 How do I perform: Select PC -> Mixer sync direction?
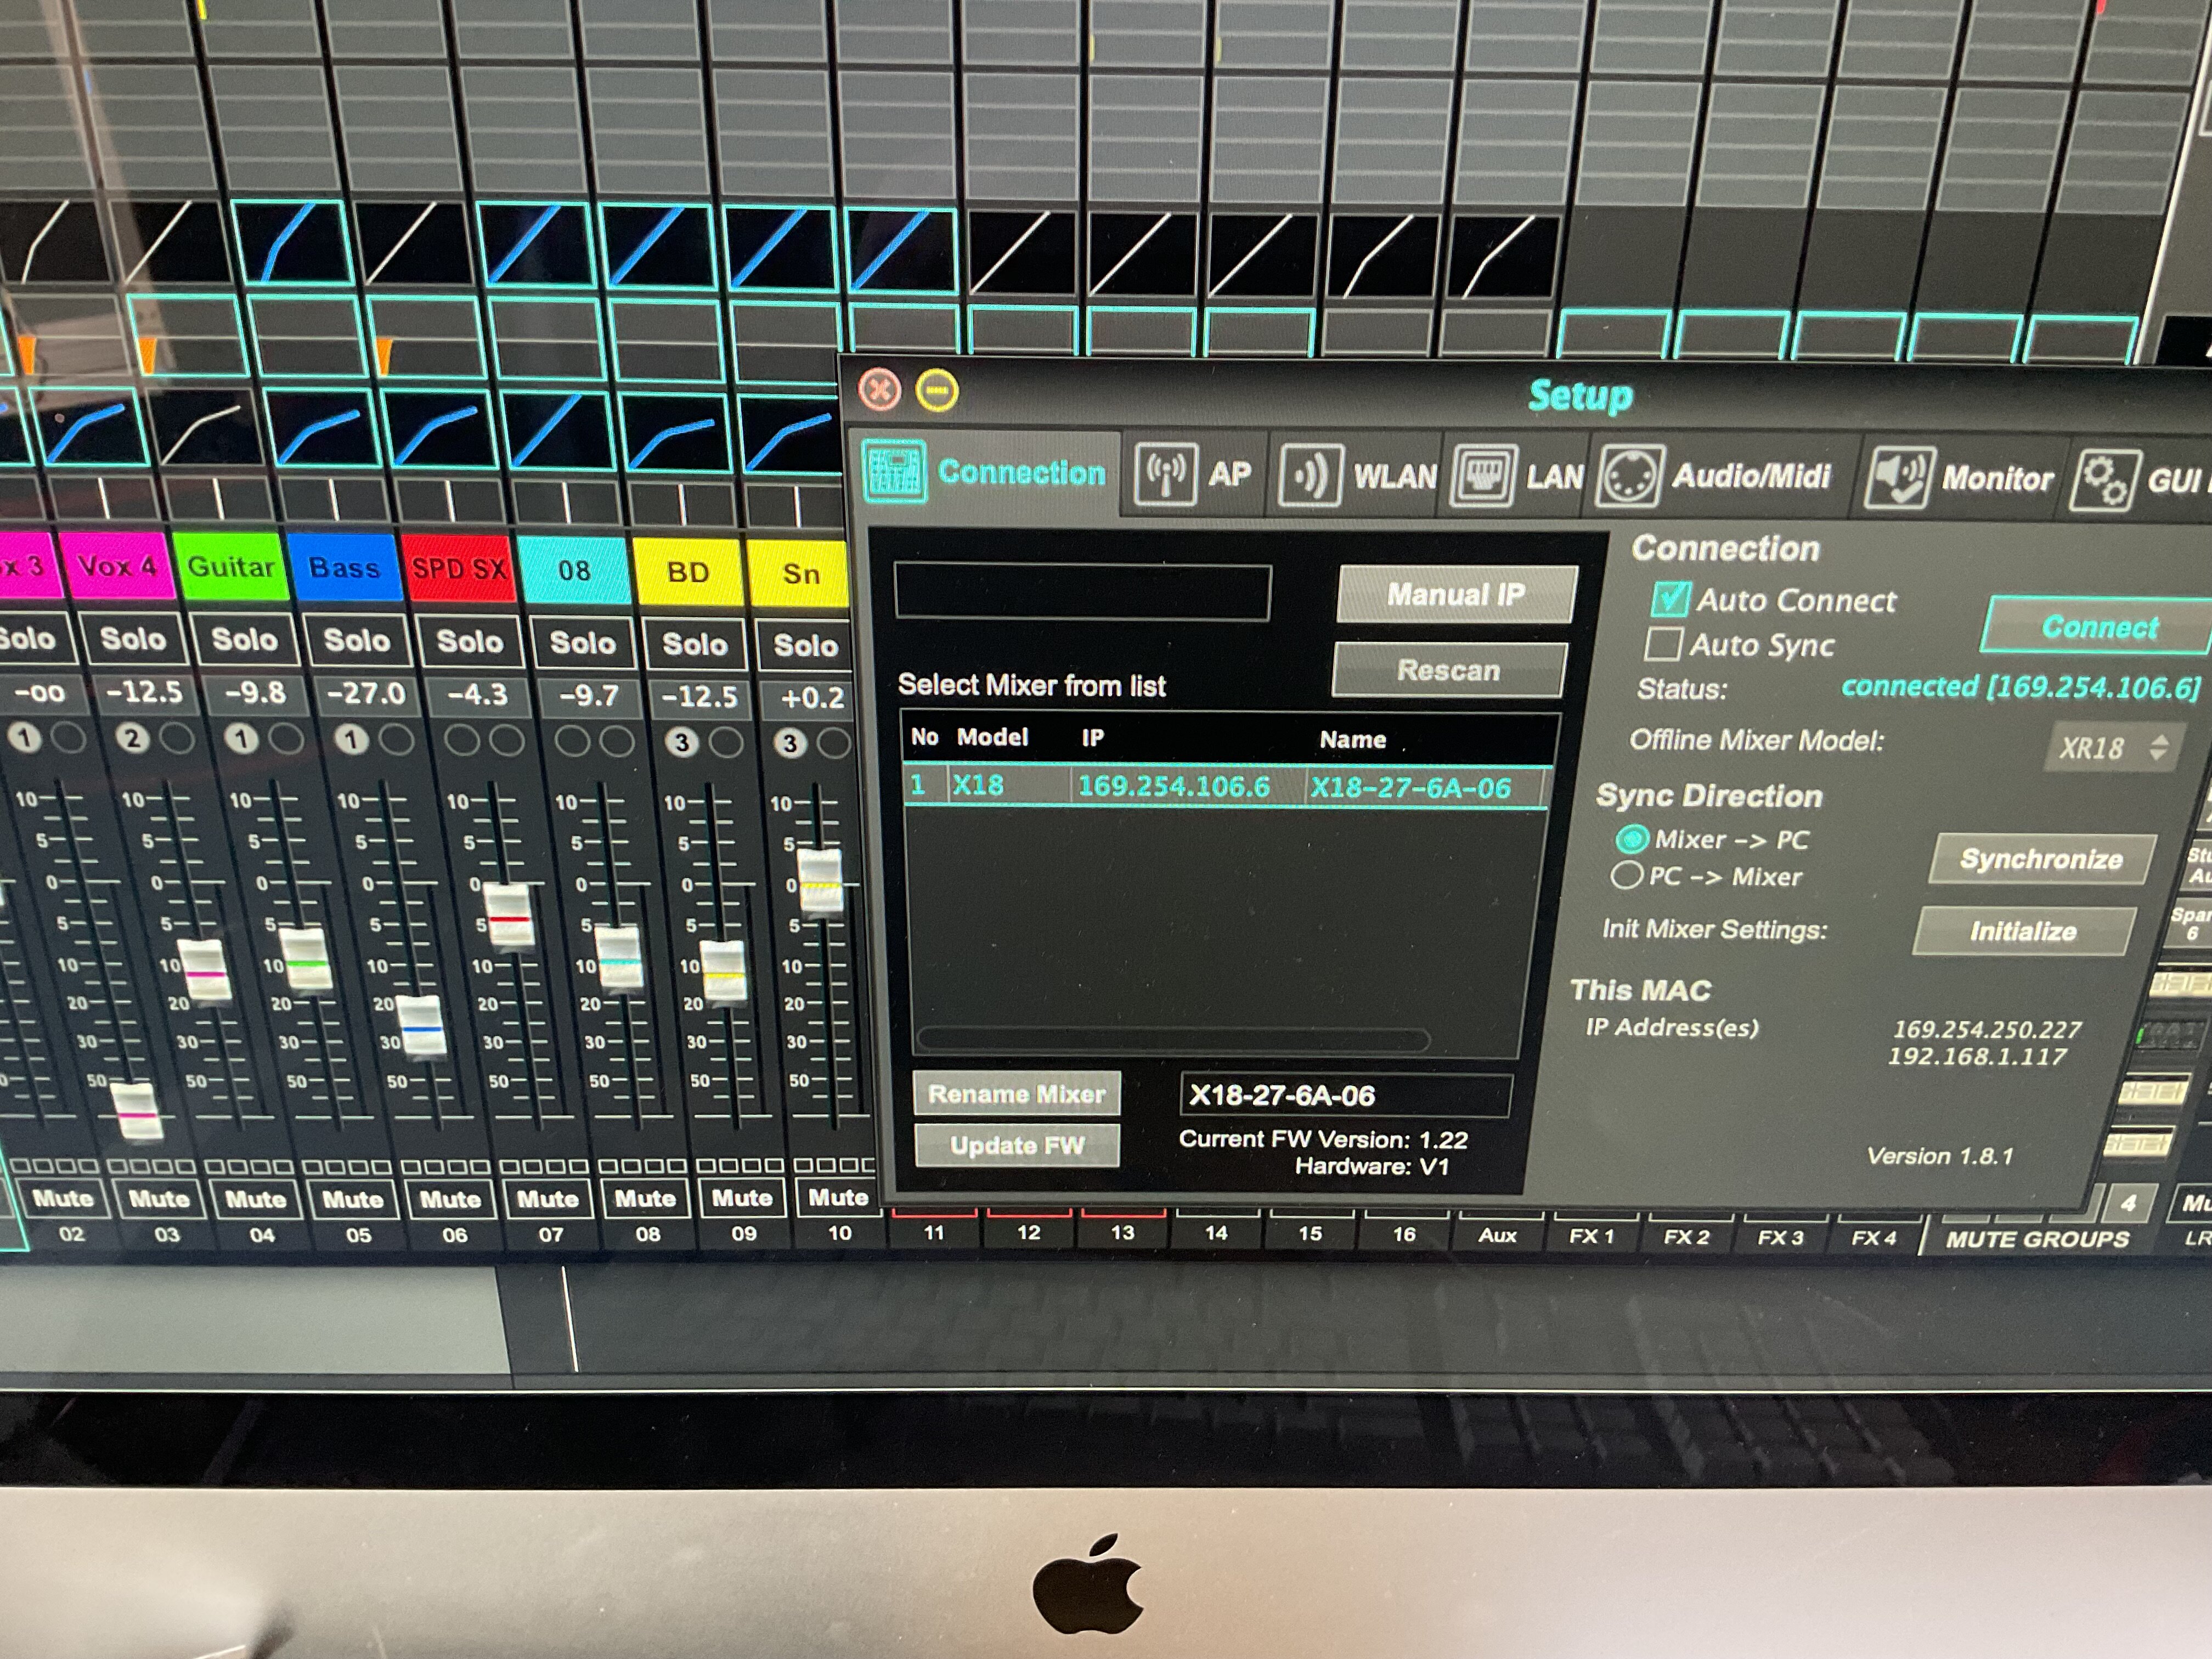point(1626,876)
